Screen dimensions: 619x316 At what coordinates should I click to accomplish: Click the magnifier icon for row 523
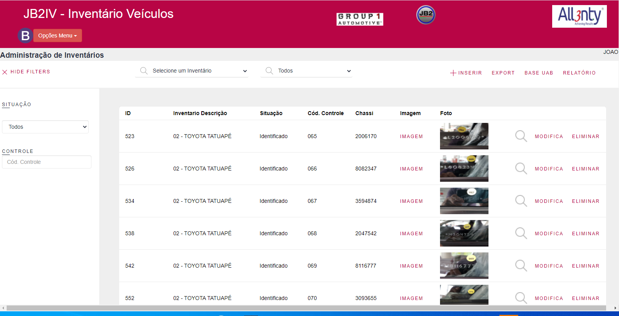tap(521, 136)
